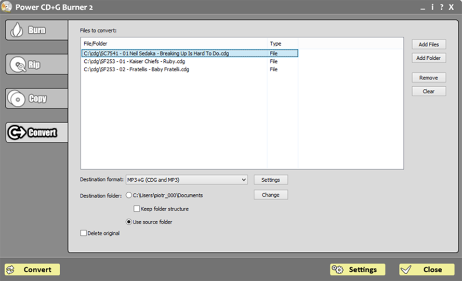The height and width of the screenshot is (281, 462).
Task: Enable Keep folder structure checkbox
Action: coord(137,209)
